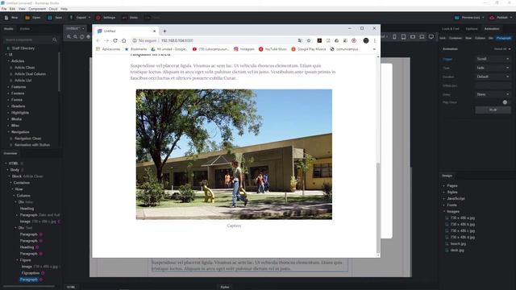Screen dimensions: 516x290
Task: Open the Chrome three-dot menu
Action: coord(374,40)
